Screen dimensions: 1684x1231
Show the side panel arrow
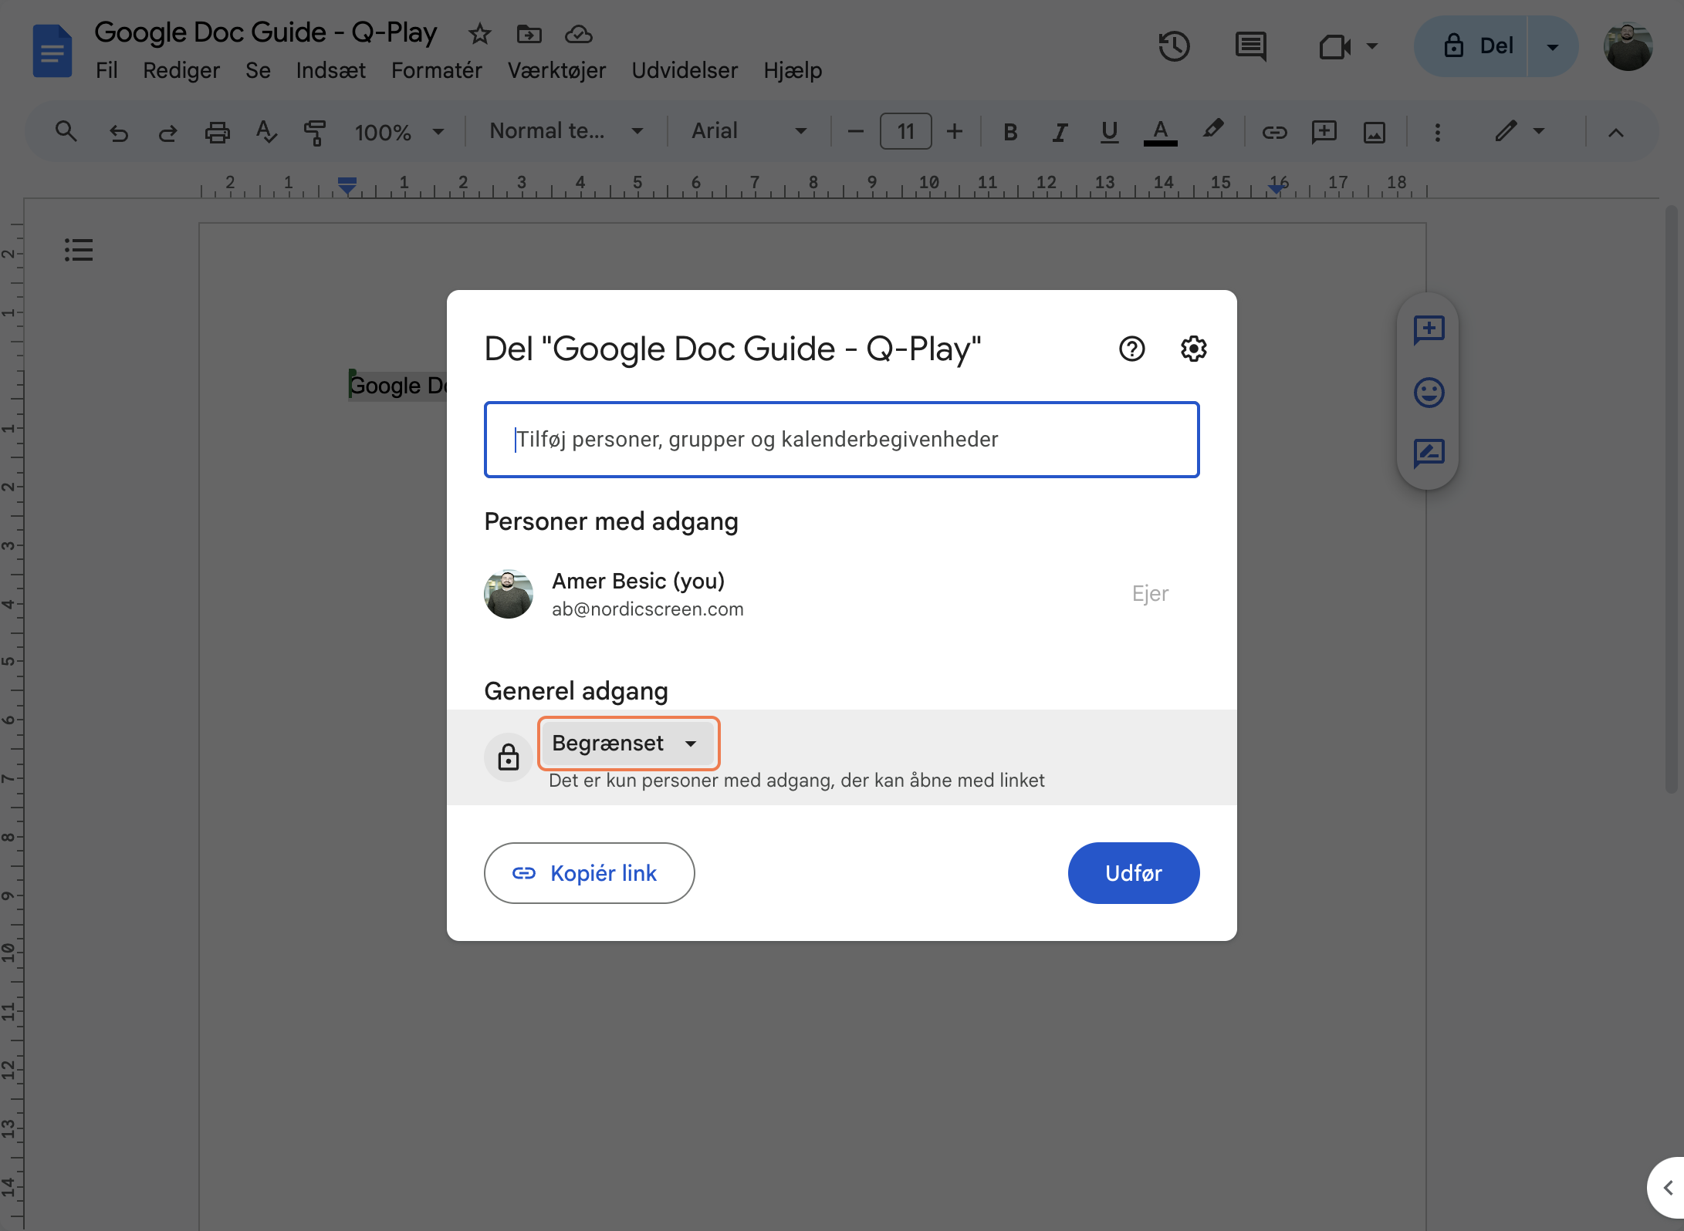1668,1188
